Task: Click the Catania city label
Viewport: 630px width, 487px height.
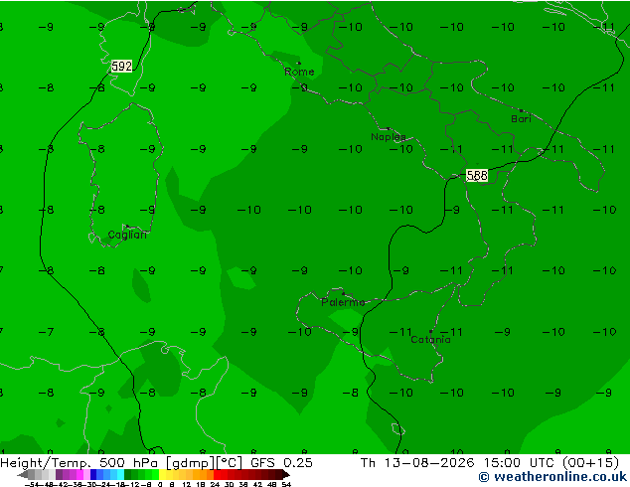Action: click(x=430, y=340)
